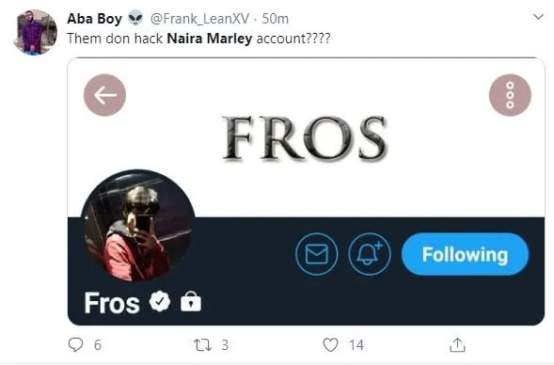
Task: Click the Naira Marley bold text
Action: pos(210,39)
